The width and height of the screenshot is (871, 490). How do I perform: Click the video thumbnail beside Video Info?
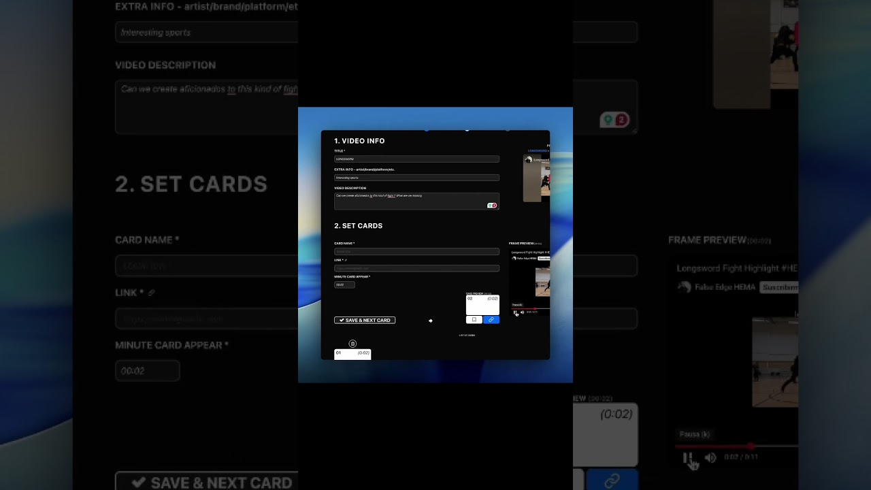536,178
